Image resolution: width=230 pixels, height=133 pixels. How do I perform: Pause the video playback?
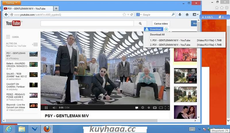[46, 108]
